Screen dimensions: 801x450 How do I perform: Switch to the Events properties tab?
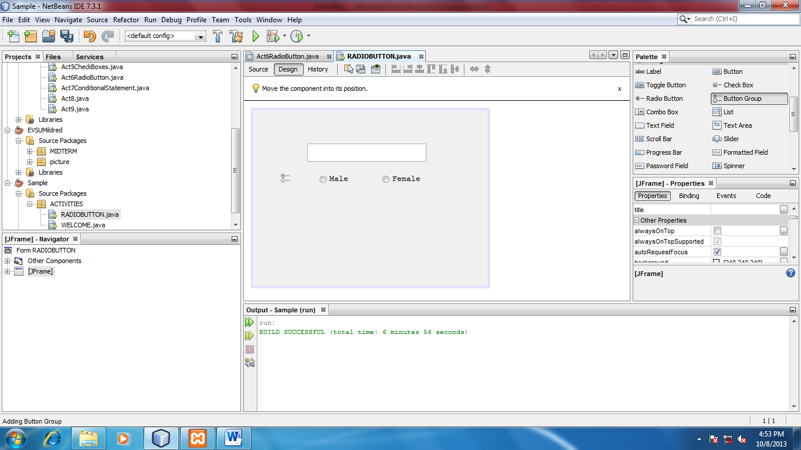click(x=727, y=196)
